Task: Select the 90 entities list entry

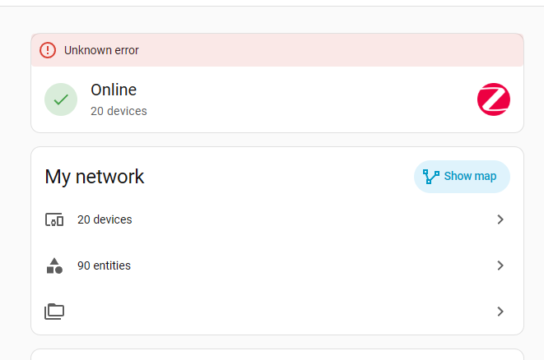Action: click(277, 265)
